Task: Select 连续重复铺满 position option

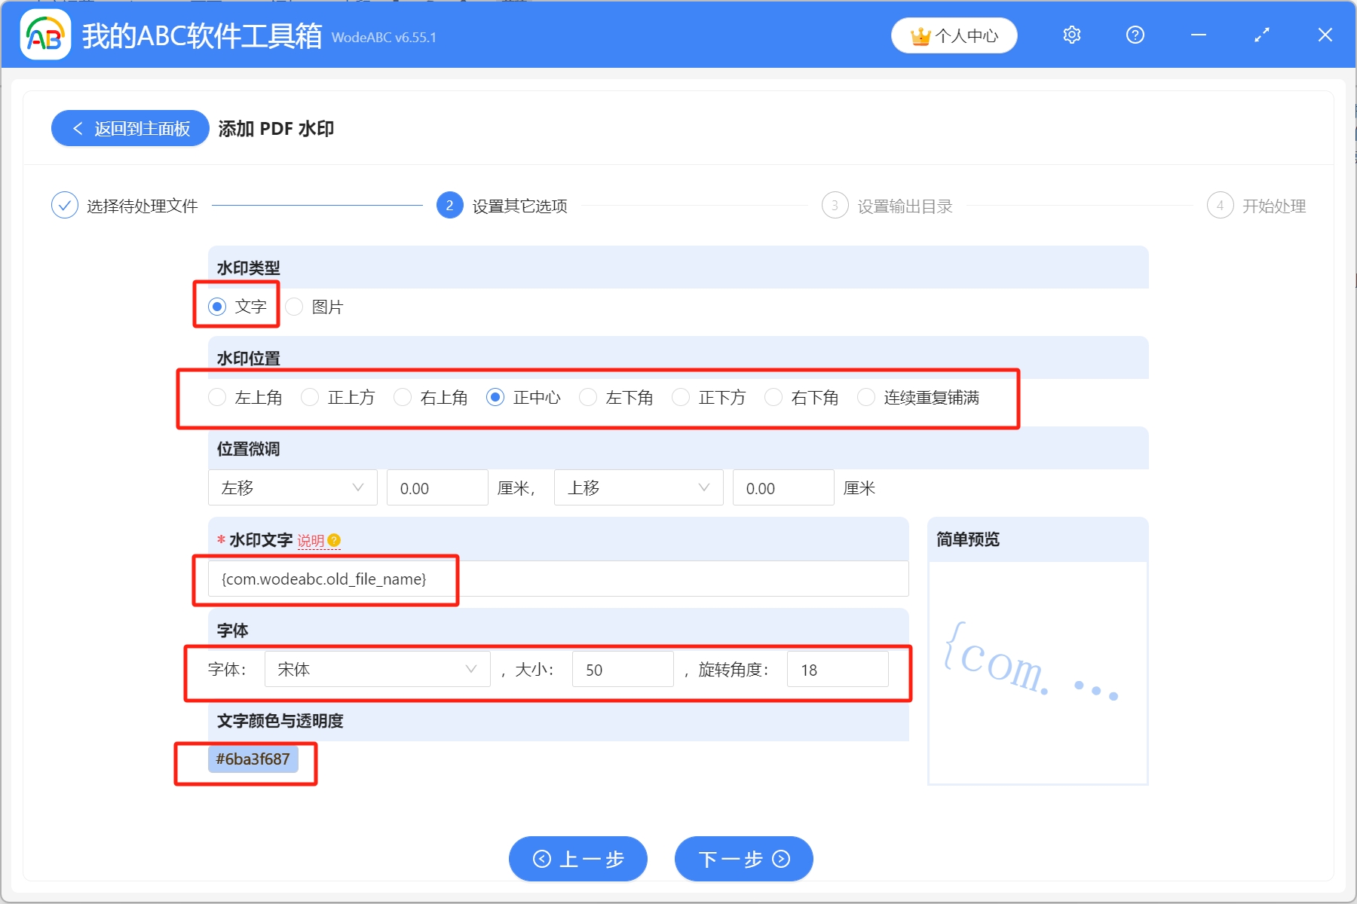Action: click(867, 397)
